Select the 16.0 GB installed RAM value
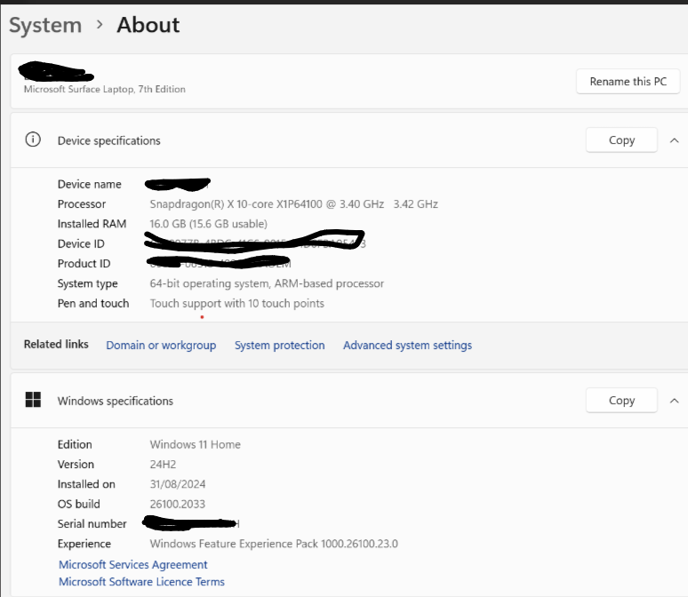Viewport: 688px width, 597px height. pyautogui.click(x=208, y=224)
